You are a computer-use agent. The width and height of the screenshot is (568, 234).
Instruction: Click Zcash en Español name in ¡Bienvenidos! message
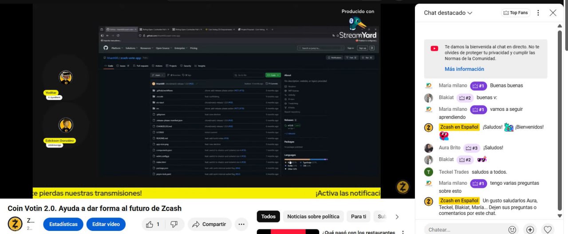coord(459,127)
